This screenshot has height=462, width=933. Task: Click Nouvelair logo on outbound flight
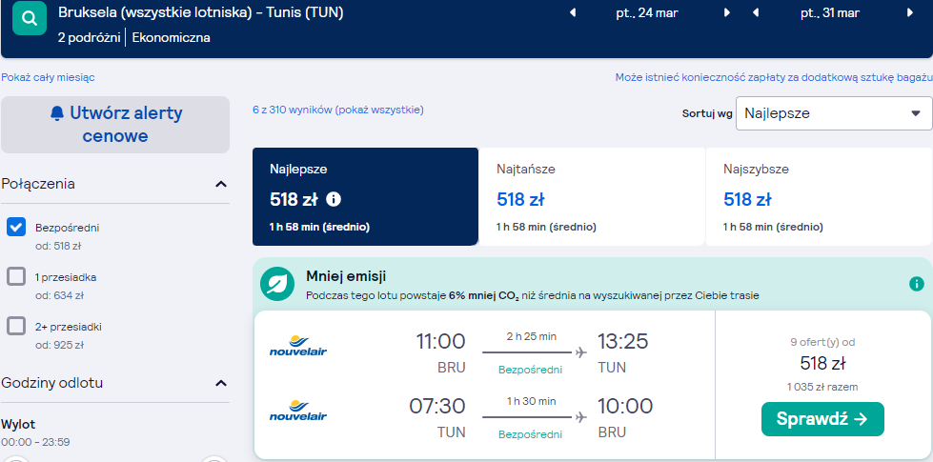298,346
